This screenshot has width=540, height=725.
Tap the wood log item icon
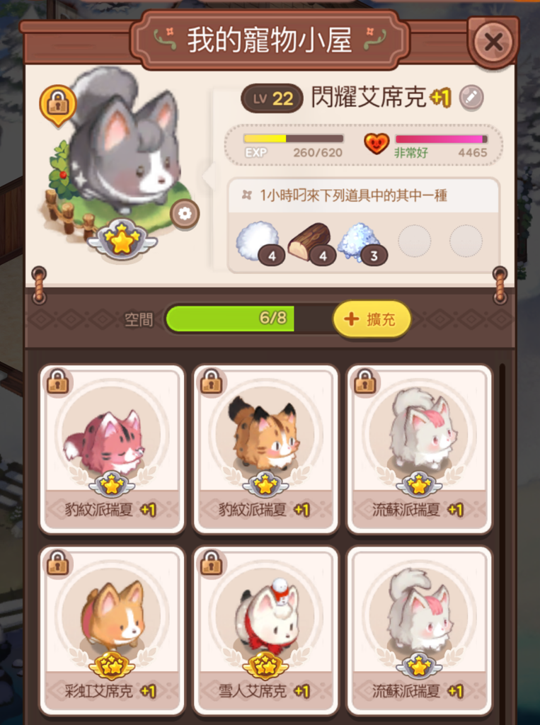310,241
